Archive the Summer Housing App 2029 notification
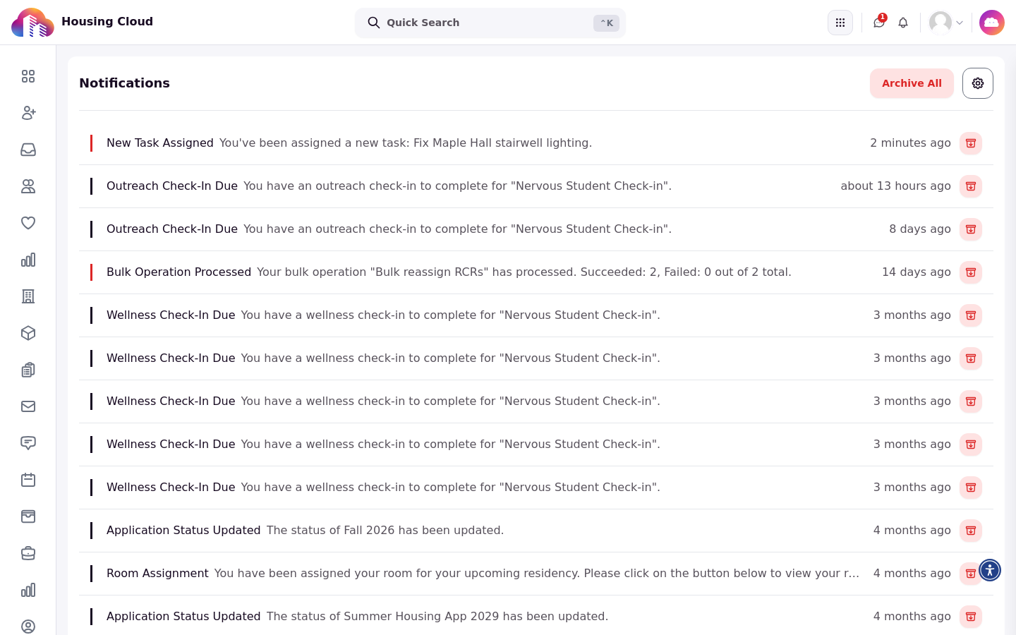This screenshot has height=635, width=1016. pyautogui.click(x=971, y=617)
